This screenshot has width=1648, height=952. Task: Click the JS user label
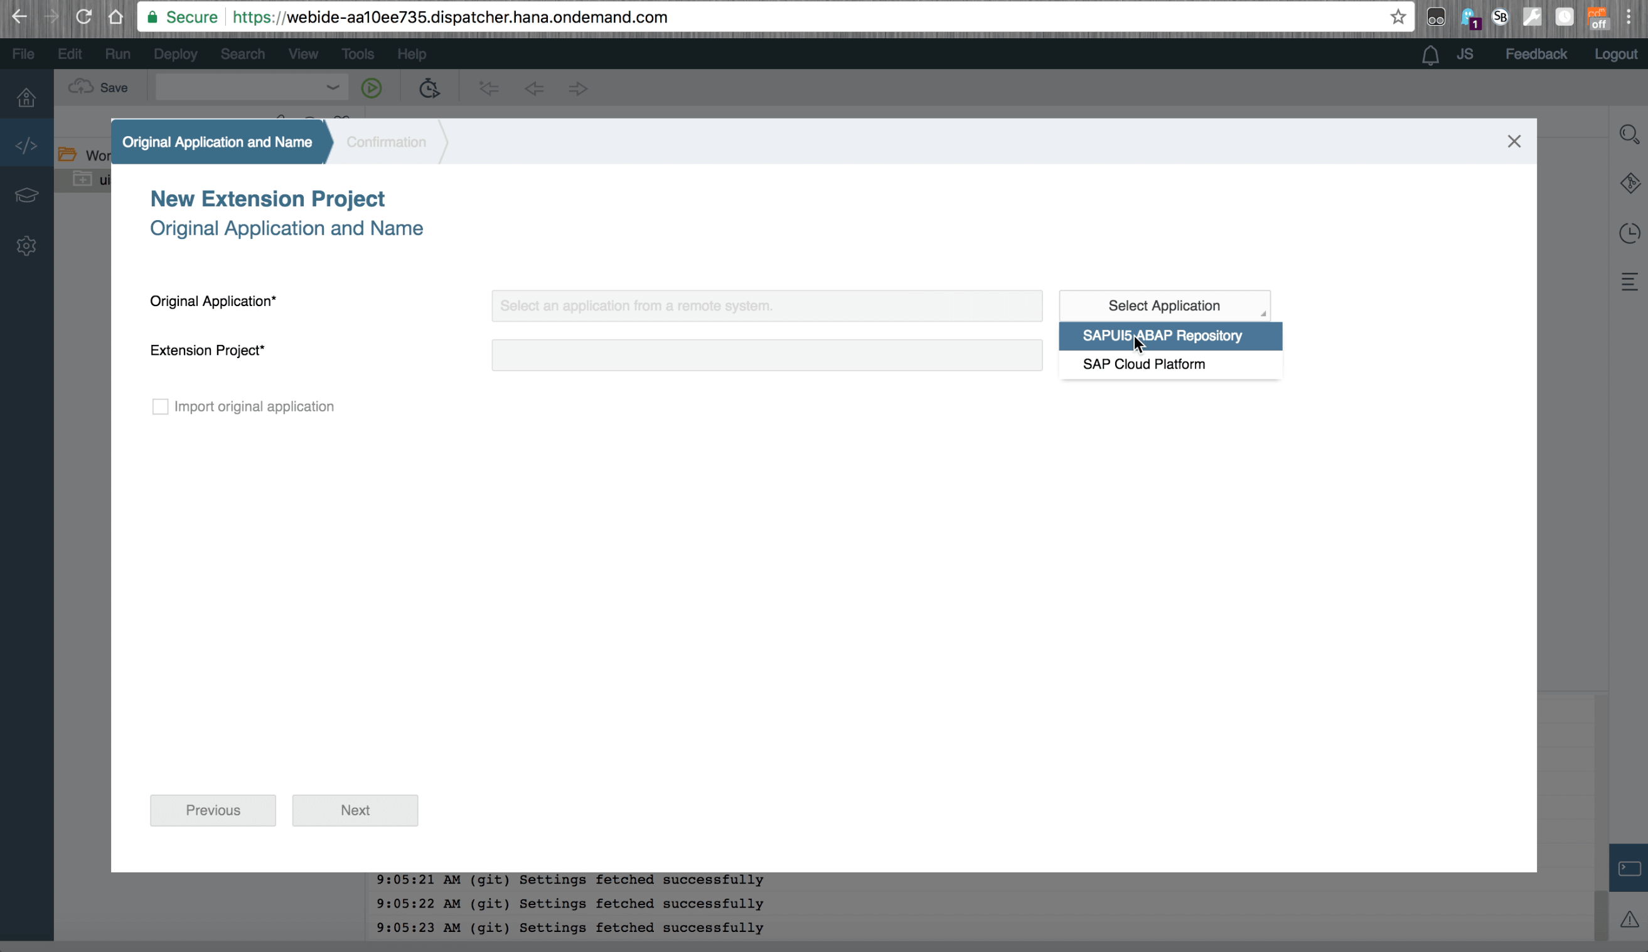pyautogui.click(x=1465, y=54)
